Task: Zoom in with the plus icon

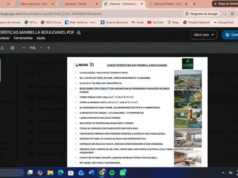Action: pos(48,48)
